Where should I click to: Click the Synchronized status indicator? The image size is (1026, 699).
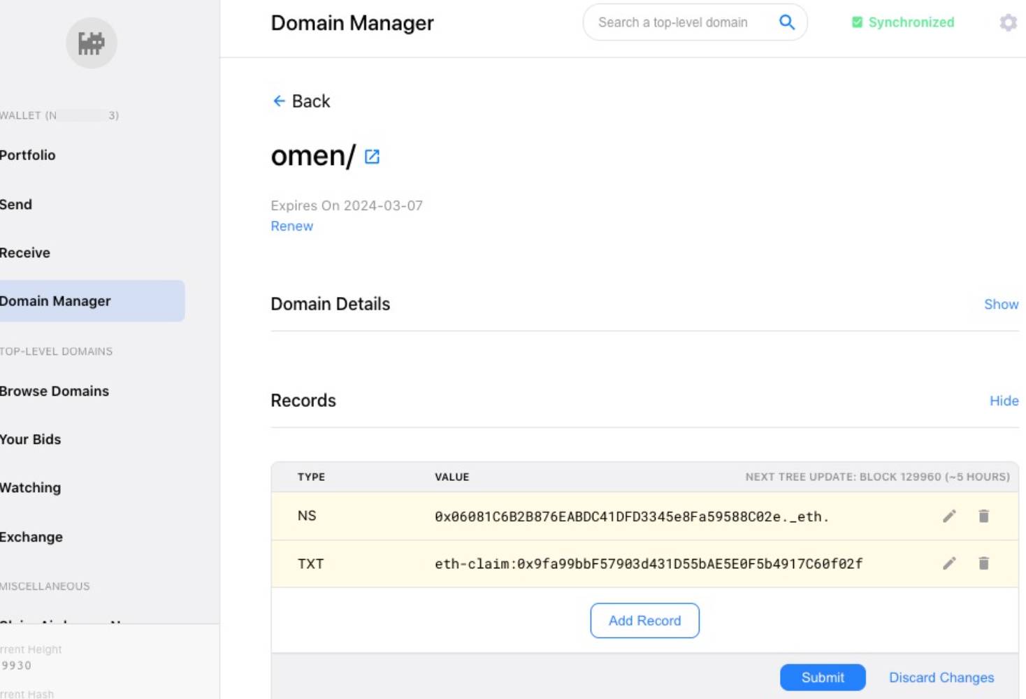tap(903, 22)
